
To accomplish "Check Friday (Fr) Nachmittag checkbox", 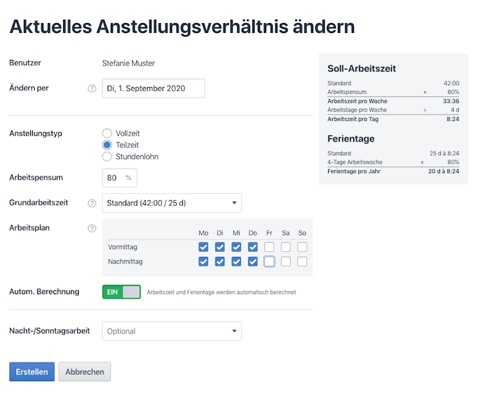I will point(269,261).
